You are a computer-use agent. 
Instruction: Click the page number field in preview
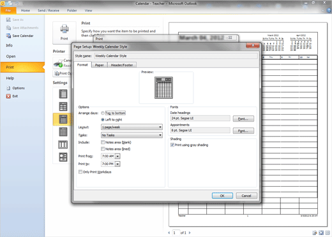176,233
